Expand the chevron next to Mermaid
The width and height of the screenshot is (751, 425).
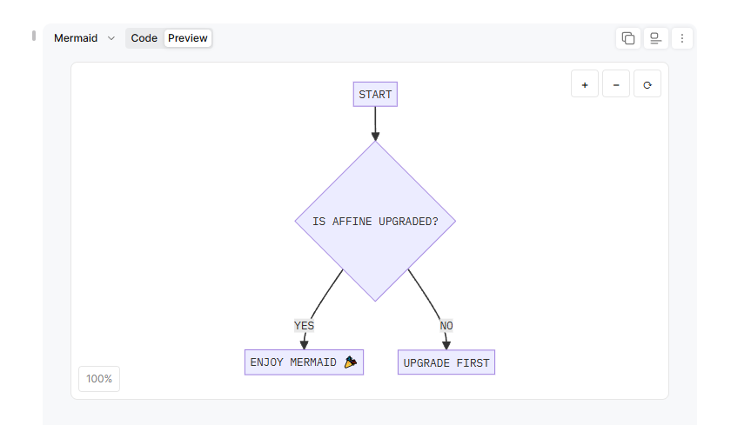(111, 38)
